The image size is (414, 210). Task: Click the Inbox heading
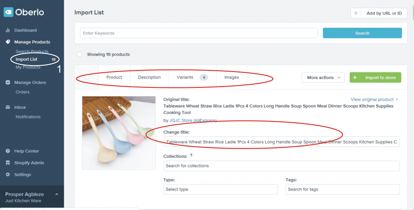click(x=20, y=107)
